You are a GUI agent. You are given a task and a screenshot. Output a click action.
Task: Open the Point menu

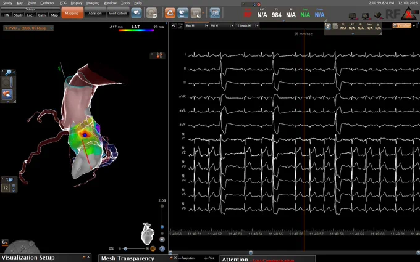click(x=31, y=3)
